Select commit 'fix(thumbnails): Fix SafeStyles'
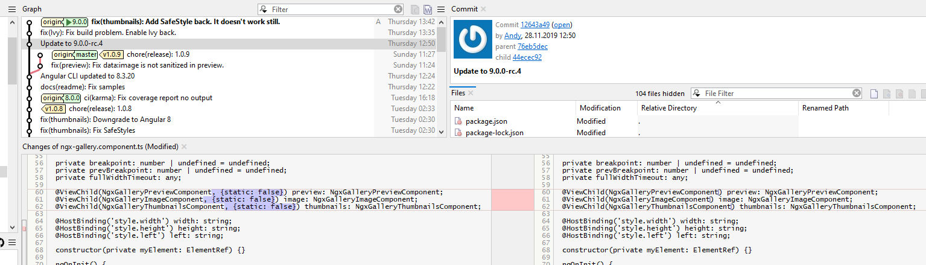The width and height of the screenshot is (926, 265). tap(229, 130)
